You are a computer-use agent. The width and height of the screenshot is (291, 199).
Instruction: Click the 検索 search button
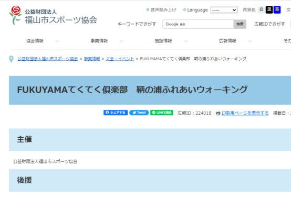pos(240,24)
